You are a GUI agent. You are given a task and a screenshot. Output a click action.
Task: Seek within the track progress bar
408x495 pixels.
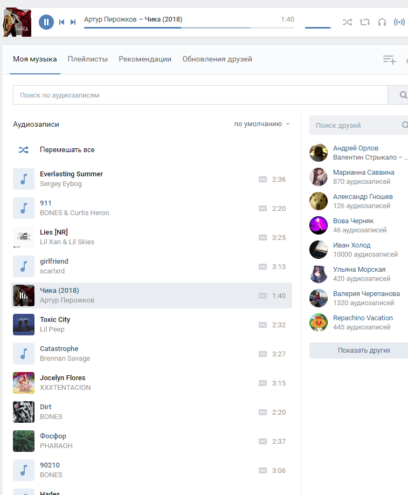(189, 28)
